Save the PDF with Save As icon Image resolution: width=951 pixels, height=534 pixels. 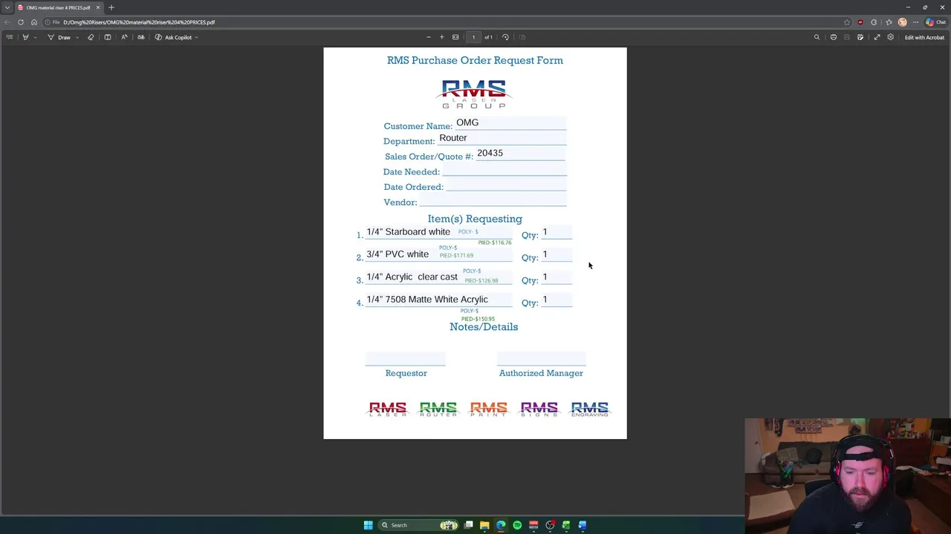click(860, 37)
